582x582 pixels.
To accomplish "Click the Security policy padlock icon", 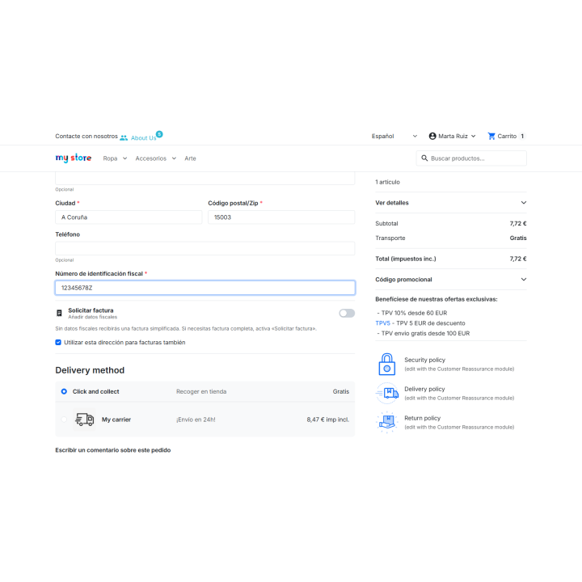I will pyautogui.click(x=386, y=364).
